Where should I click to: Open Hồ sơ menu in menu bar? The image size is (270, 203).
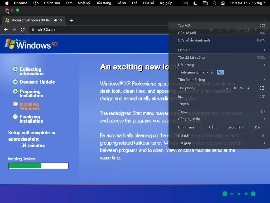click(121, 3)
